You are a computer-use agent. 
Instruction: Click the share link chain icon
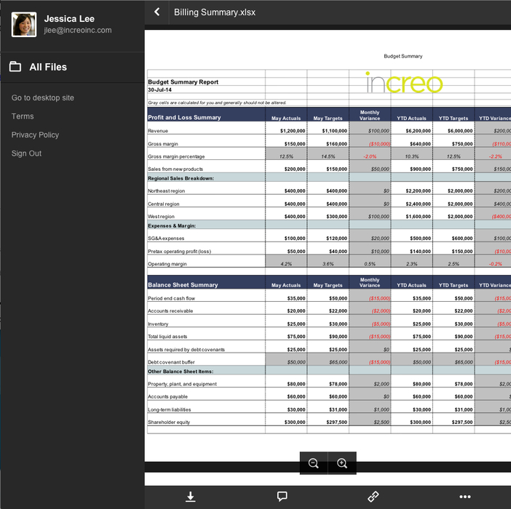tap(373, 497)
